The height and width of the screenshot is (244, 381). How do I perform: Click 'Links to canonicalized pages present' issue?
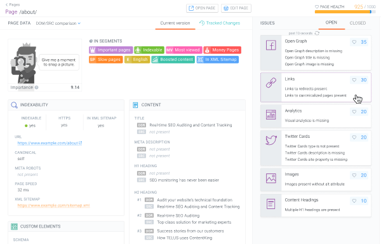pos(316,95)
